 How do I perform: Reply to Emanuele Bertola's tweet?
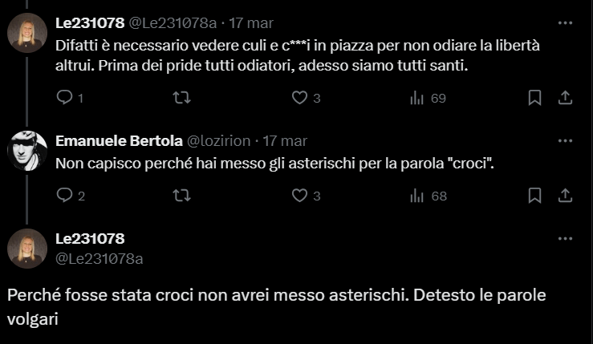(x=66, y=195)
